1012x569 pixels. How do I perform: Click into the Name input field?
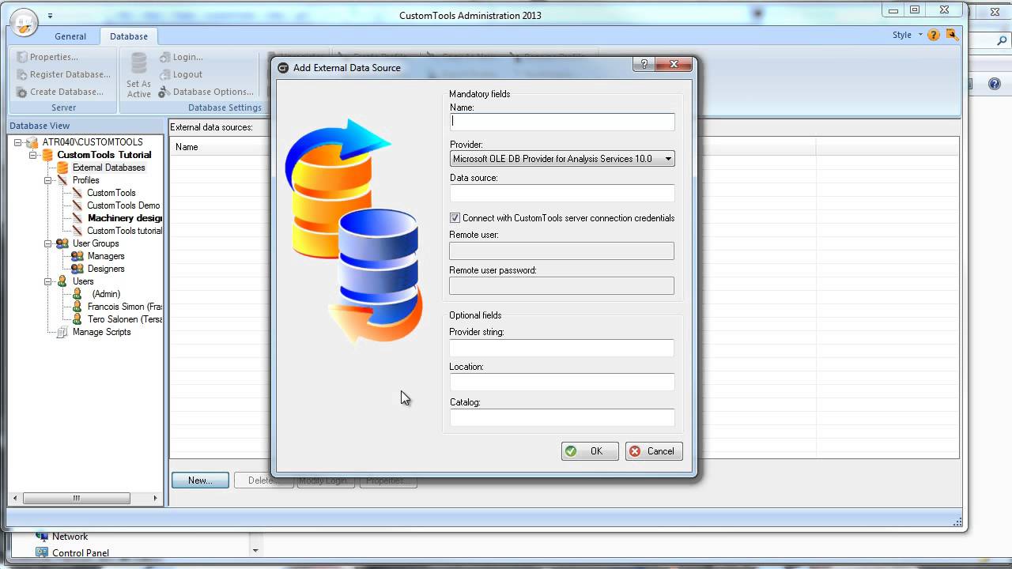[562, 122]
